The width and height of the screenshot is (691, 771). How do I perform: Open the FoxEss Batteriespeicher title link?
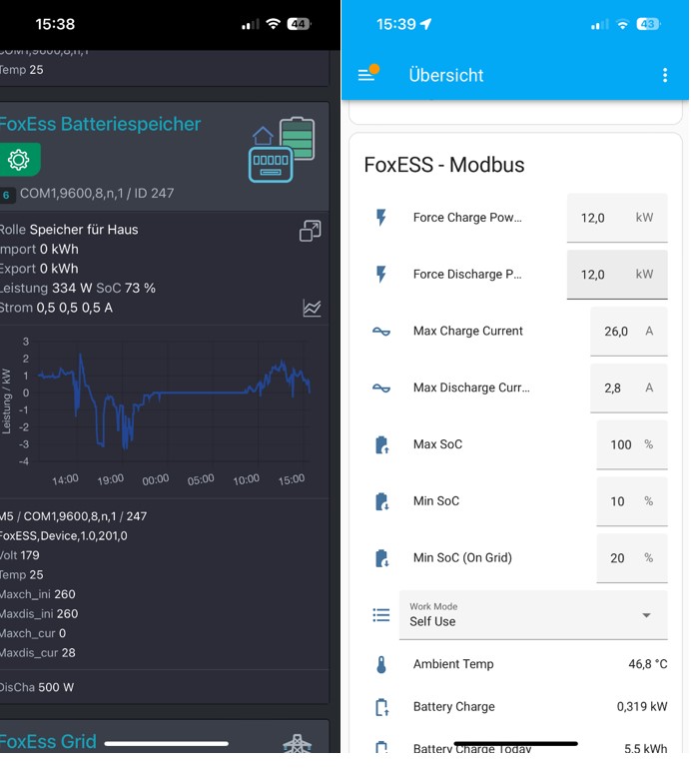100,125
